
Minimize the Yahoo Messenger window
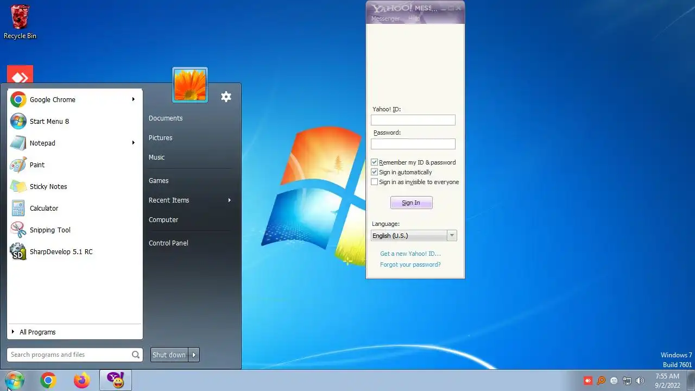tap(443, 8)
